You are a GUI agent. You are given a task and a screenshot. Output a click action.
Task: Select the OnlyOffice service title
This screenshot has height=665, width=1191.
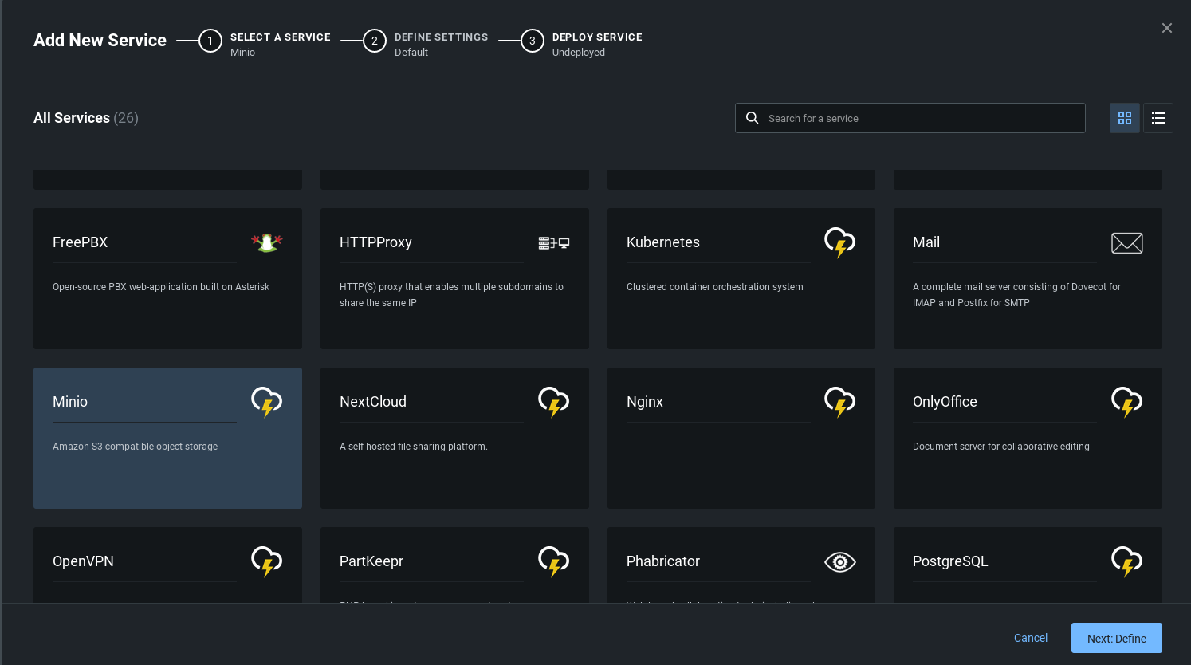(x=945, y=402)
